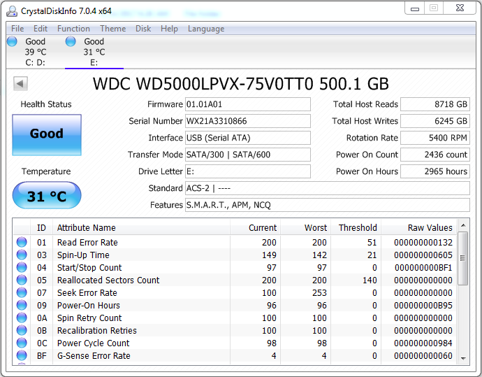The height and width of the screenshot is (377, 482).
Task: Click the Firmware field 01.01A01
Action: pos(248,104)
